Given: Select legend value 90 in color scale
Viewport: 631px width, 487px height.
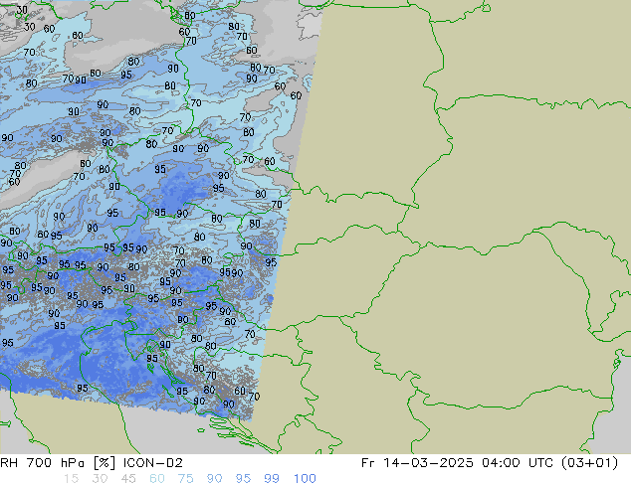Looking at the screenshot, I should pos(214,479).
